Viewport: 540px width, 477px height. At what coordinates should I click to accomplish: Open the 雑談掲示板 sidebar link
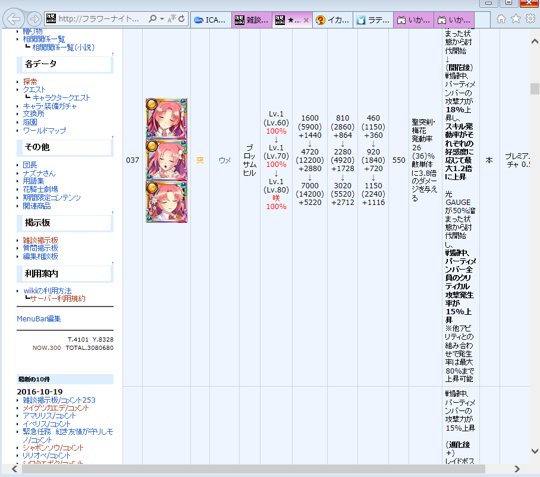click(40, 240)
